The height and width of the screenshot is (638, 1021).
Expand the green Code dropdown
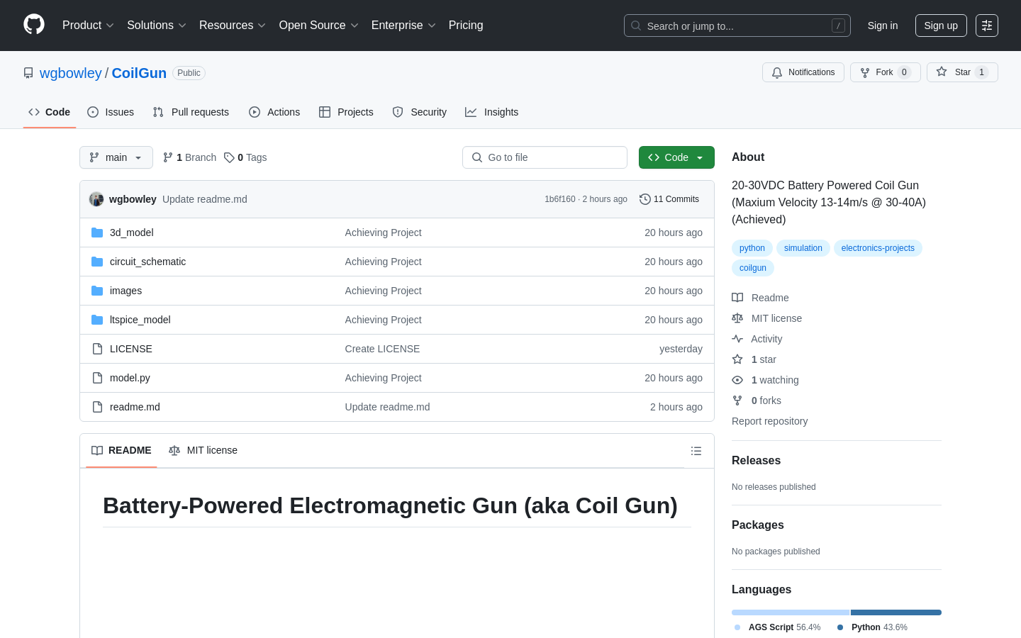point(676,157)
